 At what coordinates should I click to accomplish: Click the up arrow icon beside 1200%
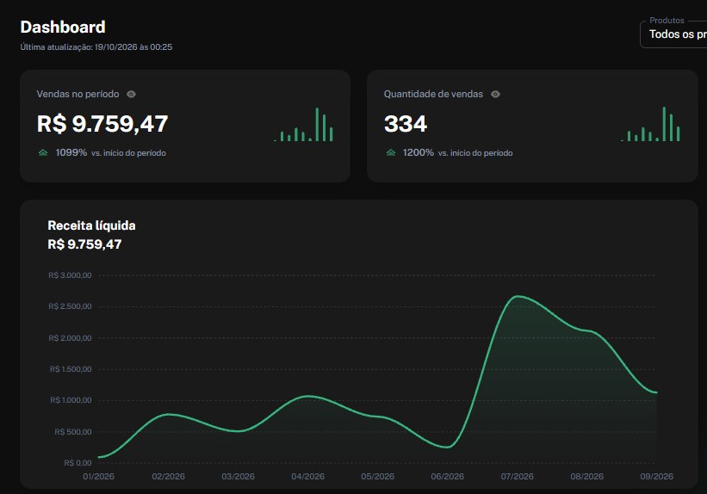[391, 153]
